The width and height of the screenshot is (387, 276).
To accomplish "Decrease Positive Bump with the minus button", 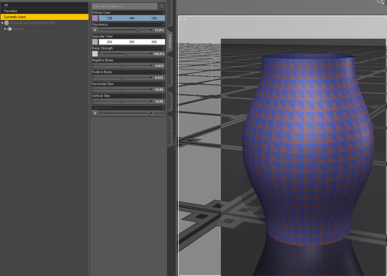I will pos(93,78).
